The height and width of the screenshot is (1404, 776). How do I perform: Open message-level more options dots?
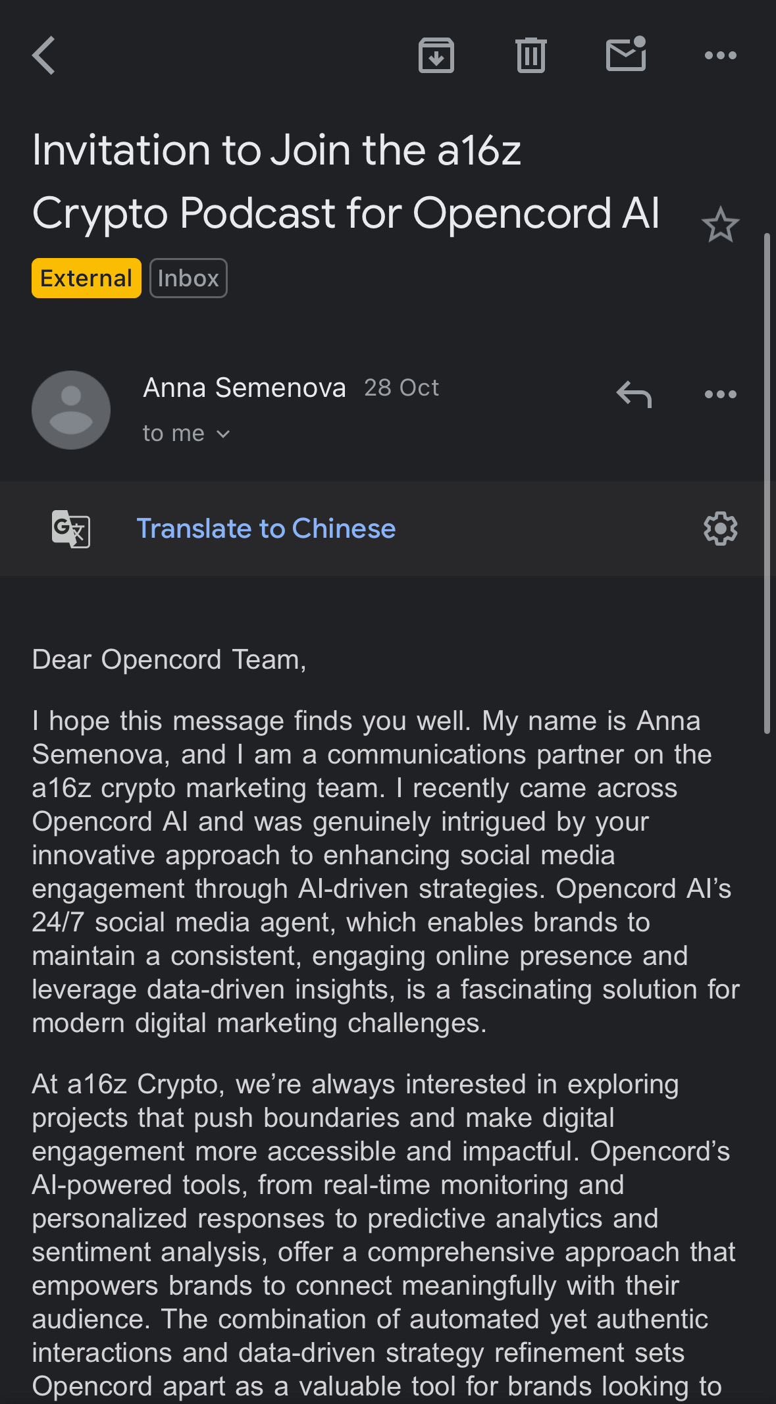point(720,394)
